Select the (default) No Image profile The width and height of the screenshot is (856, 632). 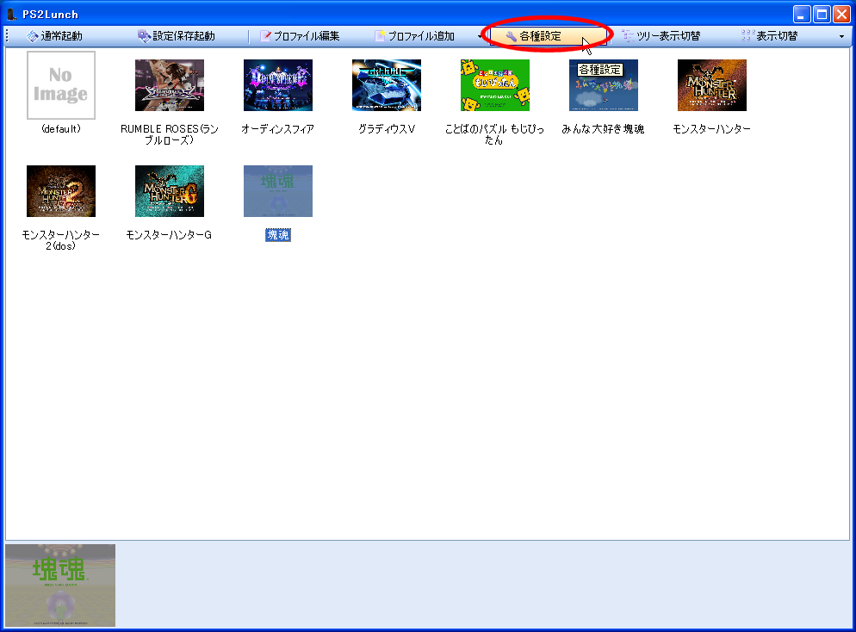point(61,85)
